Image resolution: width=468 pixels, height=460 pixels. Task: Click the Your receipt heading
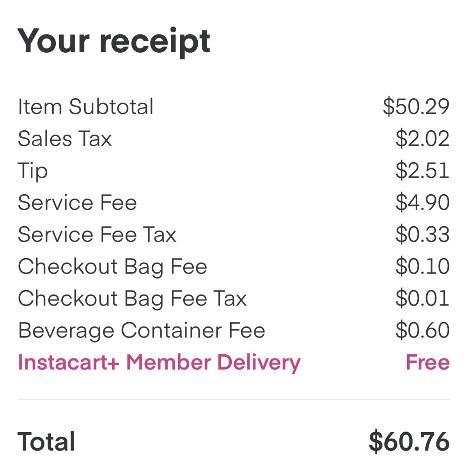114,42
